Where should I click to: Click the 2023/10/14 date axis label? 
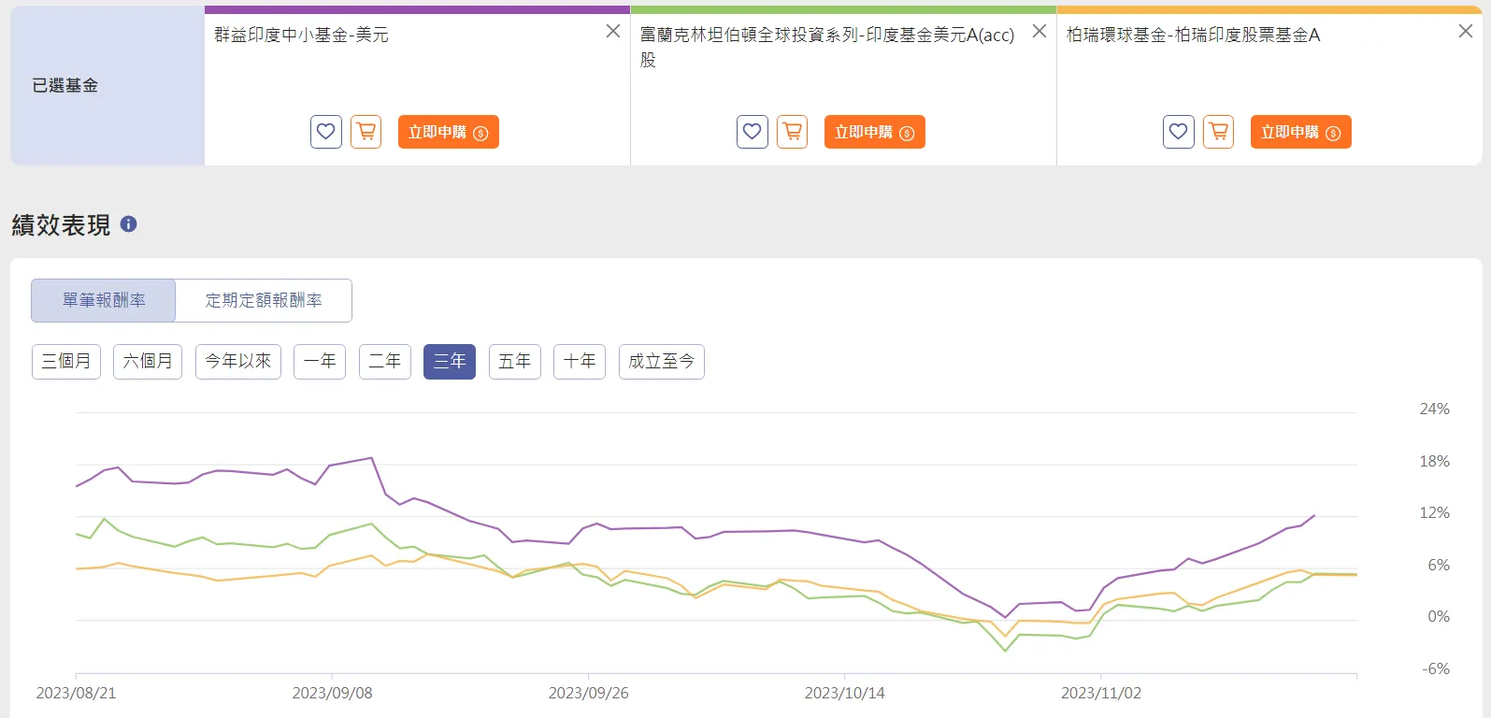pyautogui.click(x=844, y=694)
